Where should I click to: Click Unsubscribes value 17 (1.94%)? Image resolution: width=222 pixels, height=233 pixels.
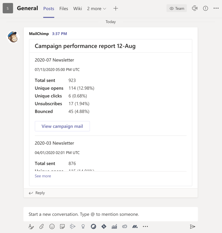click(79, 104)
